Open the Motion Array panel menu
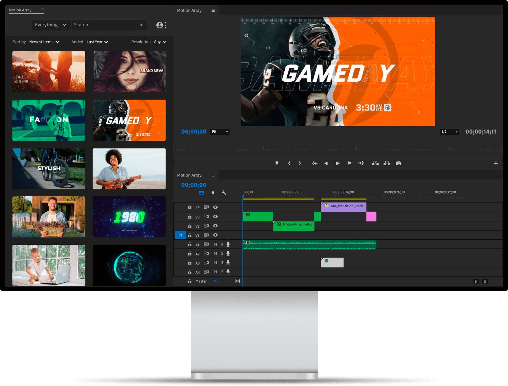 (43, 10)
